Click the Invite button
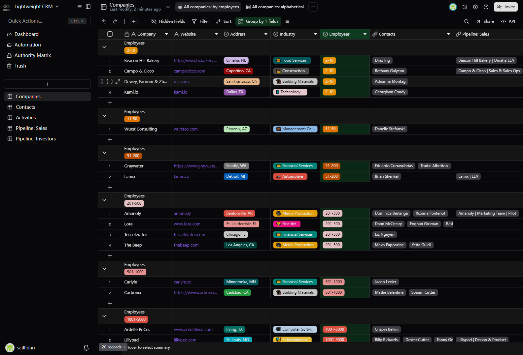Screen dimensions: 523x355 pos(506,7)
